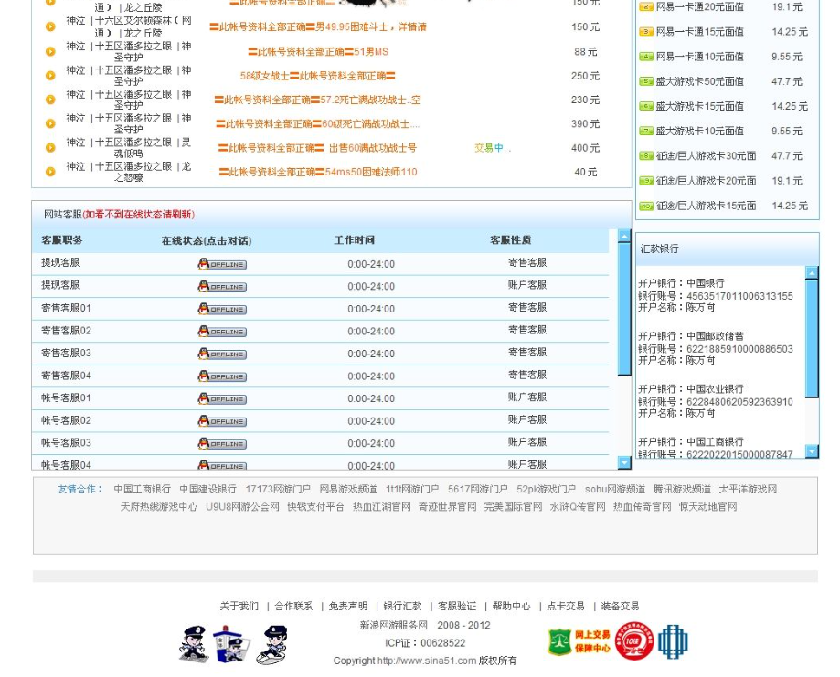Screen dimensions: 840x677
Task: Open the 征途/巨人游戏卡30元面 card link
Action: point(706,156)
